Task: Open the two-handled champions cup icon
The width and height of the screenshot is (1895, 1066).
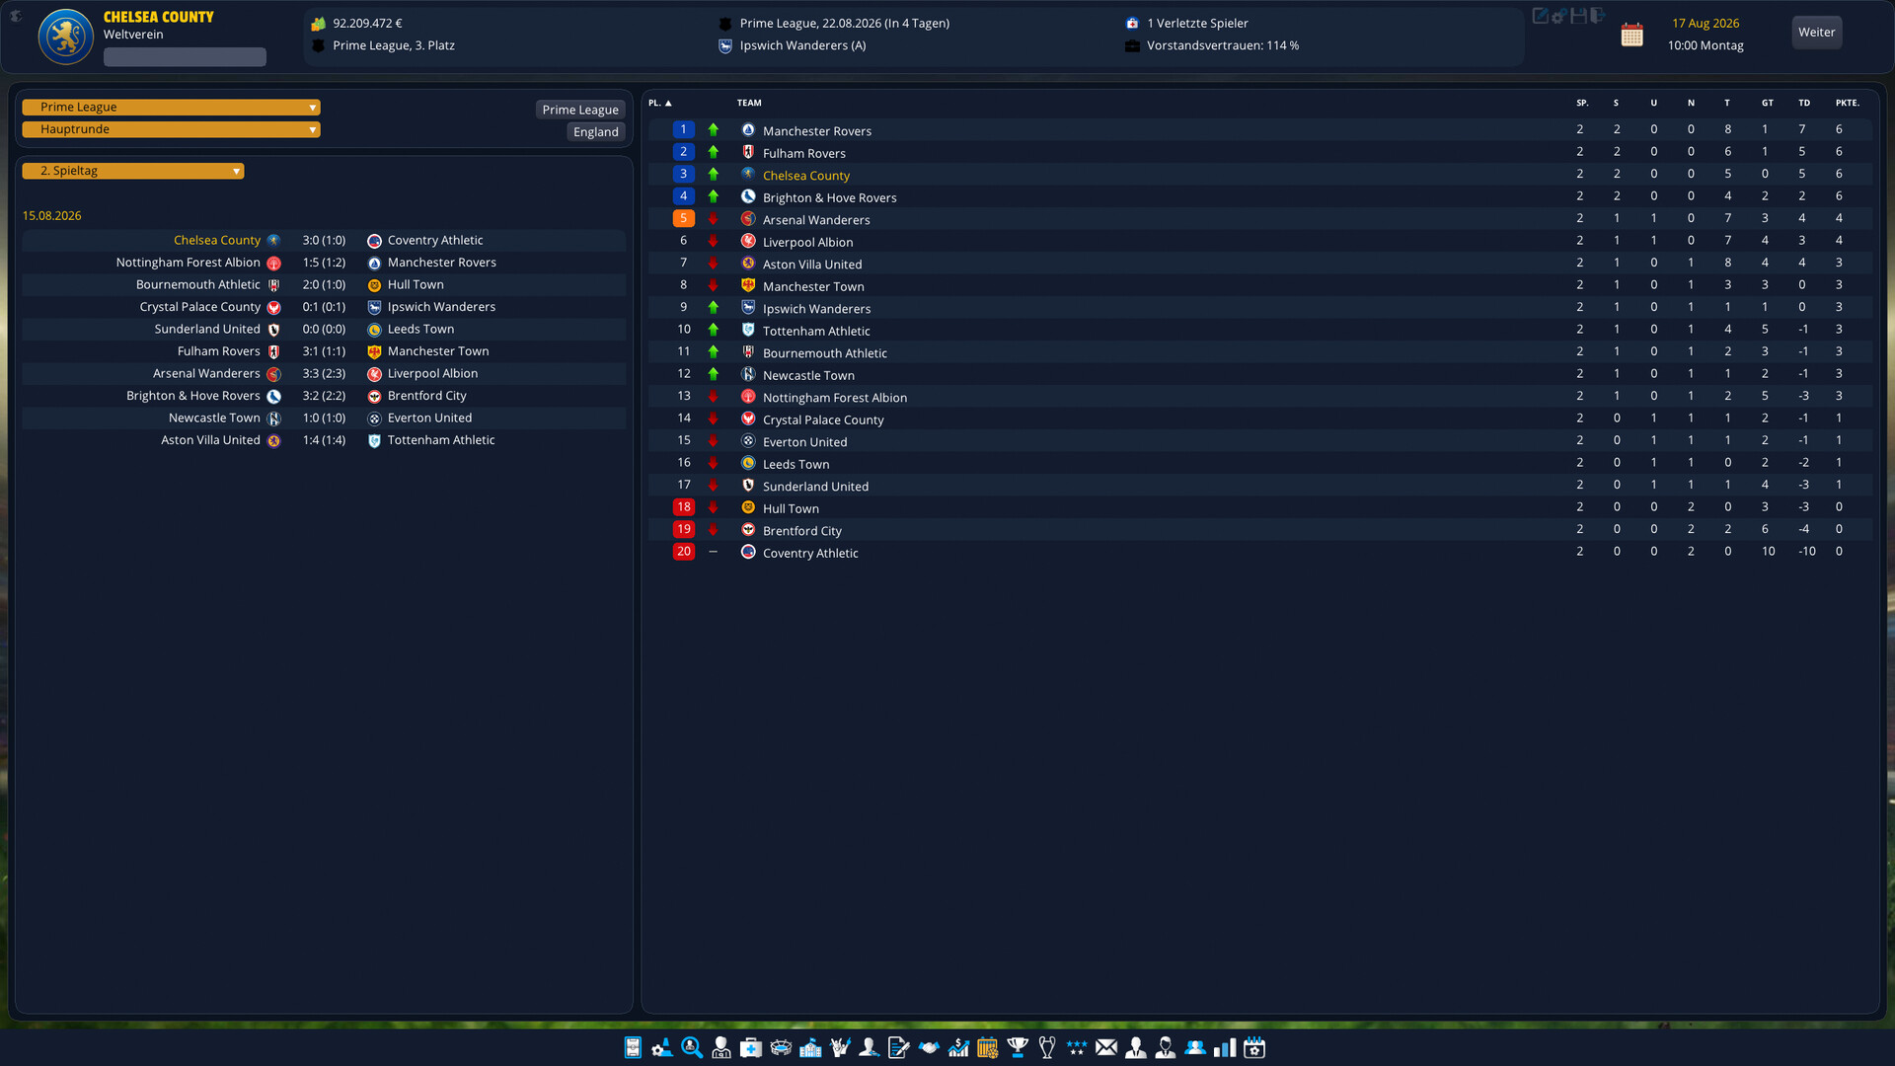Action: [x=1047, y=1047]
